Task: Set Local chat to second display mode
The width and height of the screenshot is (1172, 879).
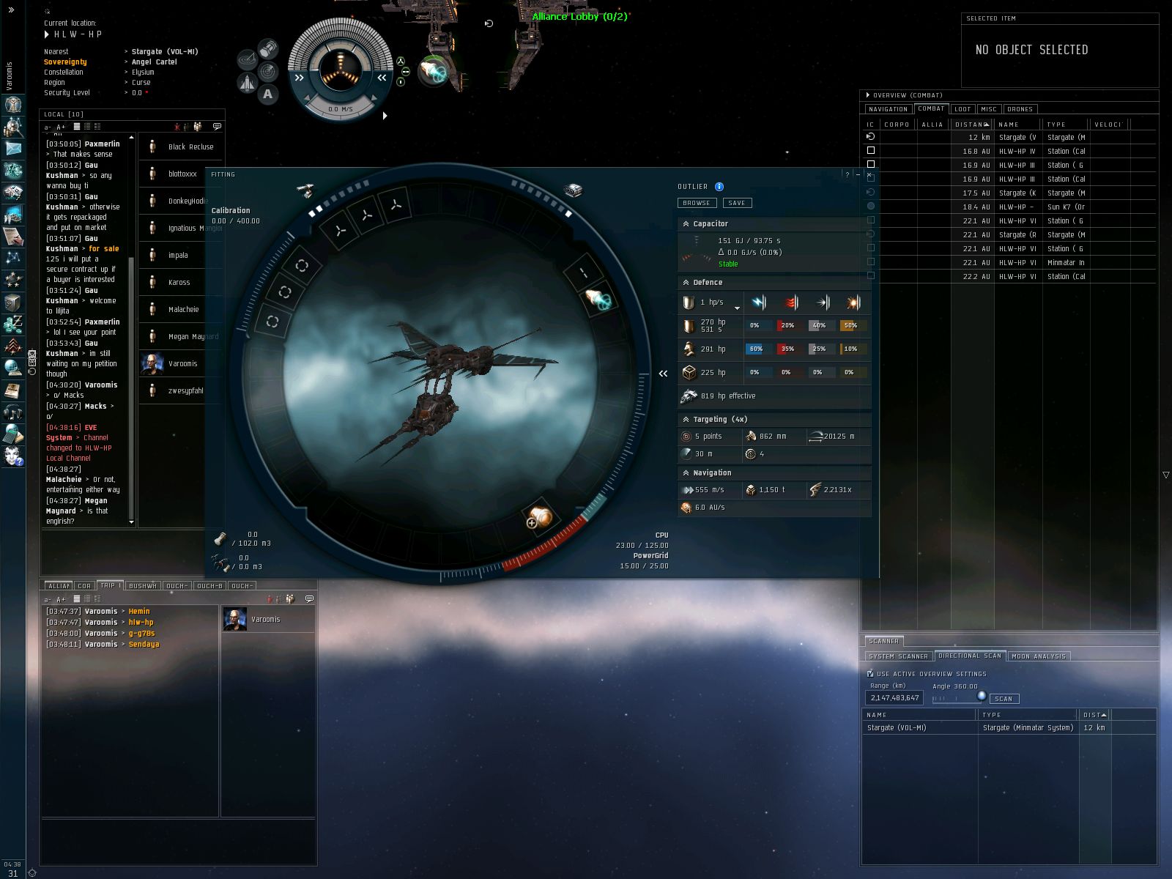Action: [87, 127]
